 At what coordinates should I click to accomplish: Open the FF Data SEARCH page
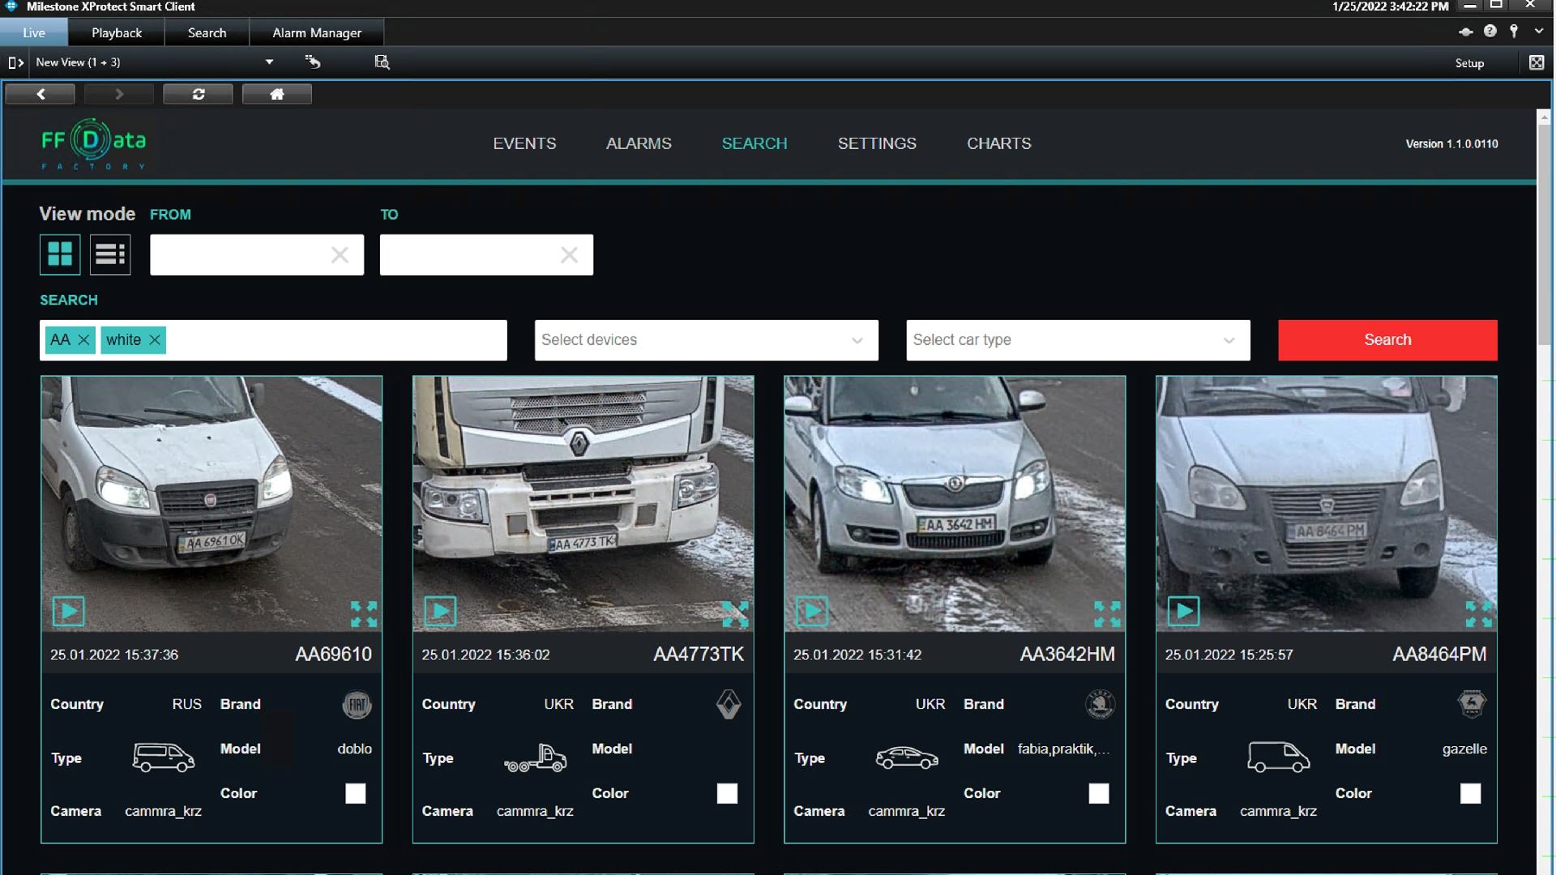(754, 143)
